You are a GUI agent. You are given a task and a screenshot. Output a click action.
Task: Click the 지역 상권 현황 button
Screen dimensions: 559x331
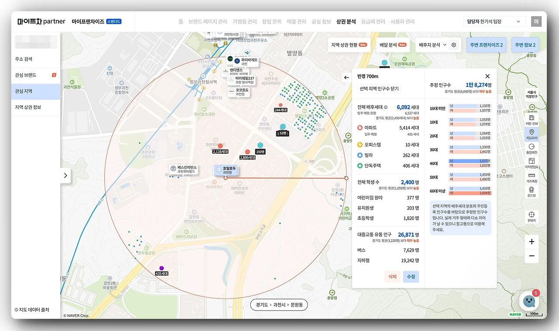[x=349, y=45]
